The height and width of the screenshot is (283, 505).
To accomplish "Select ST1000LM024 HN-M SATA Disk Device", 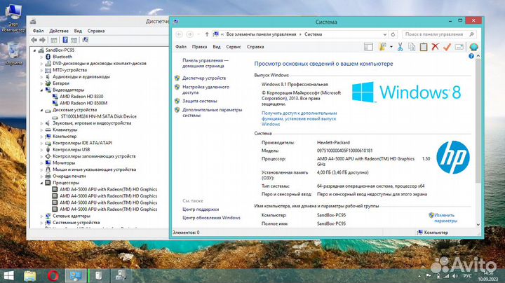I will (98, 116).
